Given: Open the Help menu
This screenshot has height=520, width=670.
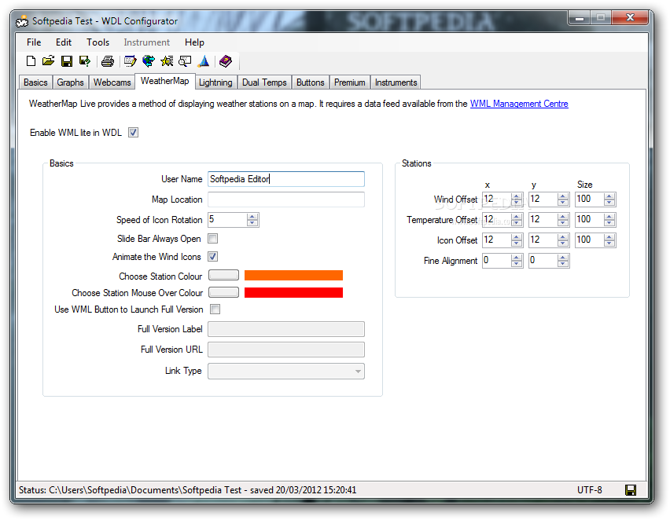Looking at the screenshot, I should point(194,42).
